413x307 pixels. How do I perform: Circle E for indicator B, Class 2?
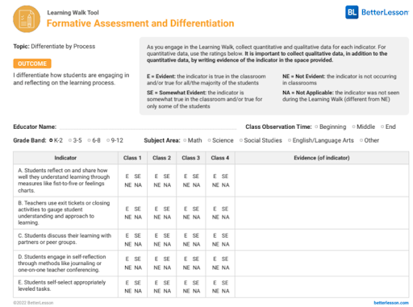pos(156,209)
